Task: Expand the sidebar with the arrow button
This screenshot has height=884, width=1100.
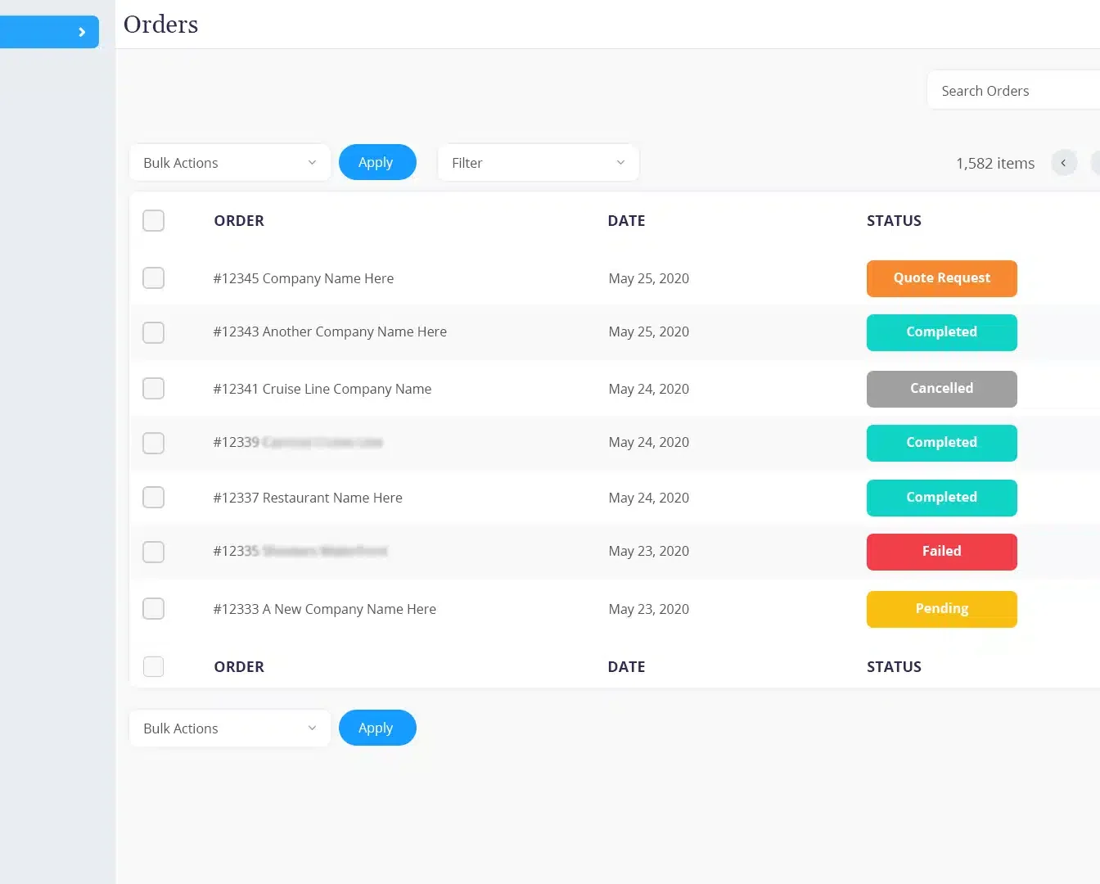Action: (81, 32)
